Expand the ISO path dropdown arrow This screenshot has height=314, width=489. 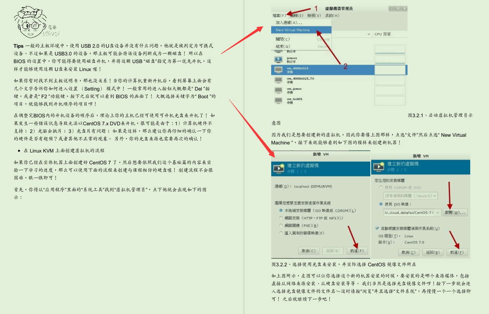click(x=438, y=213)
